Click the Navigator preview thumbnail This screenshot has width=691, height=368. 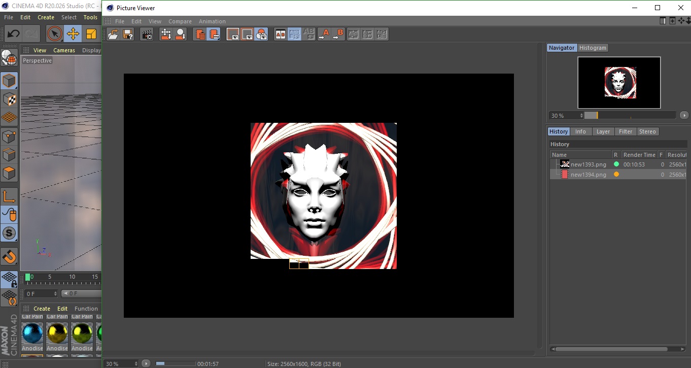(619, 83)
